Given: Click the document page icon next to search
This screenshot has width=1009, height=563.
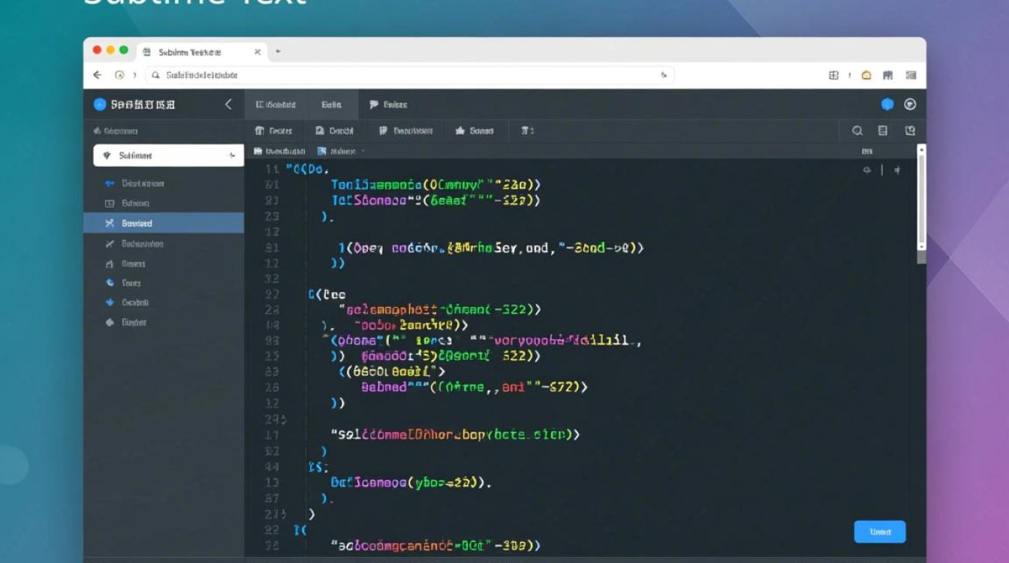Looking at the screenshot, I should [x=883, y=131].
